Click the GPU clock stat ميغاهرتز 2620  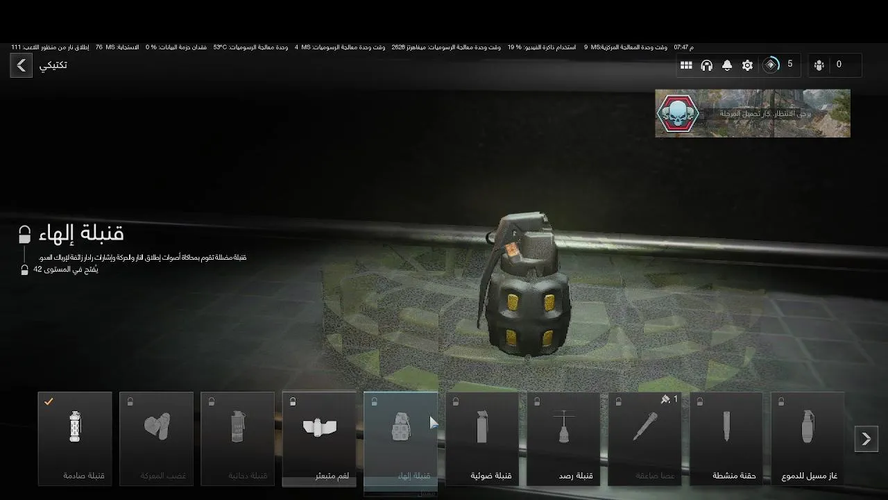click(x=446, y=47)
